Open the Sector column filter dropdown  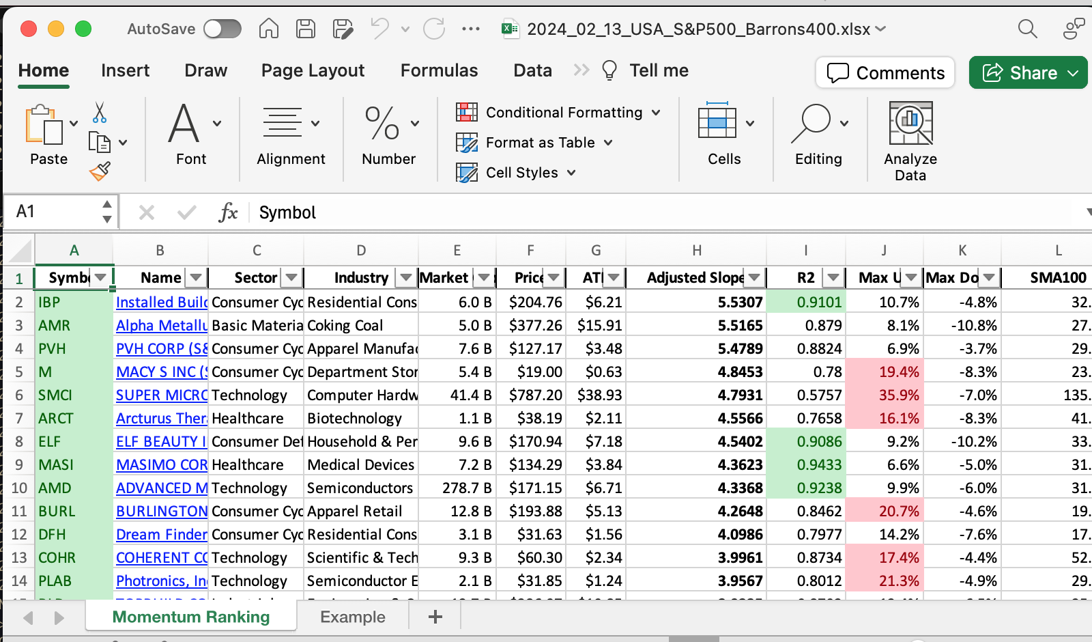[291, 277]
